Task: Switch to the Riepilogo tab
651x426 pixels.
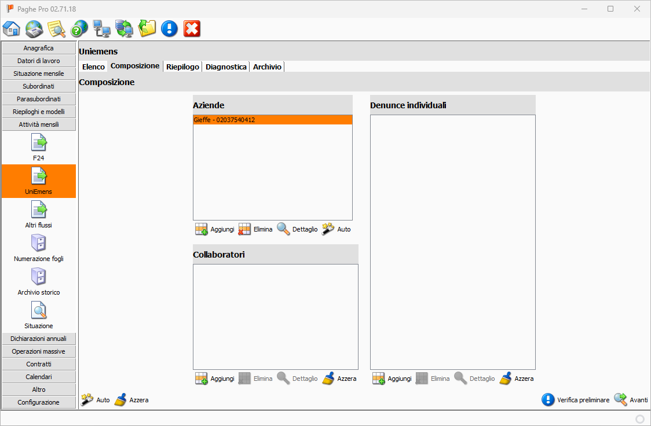Action: click(182, 67)
